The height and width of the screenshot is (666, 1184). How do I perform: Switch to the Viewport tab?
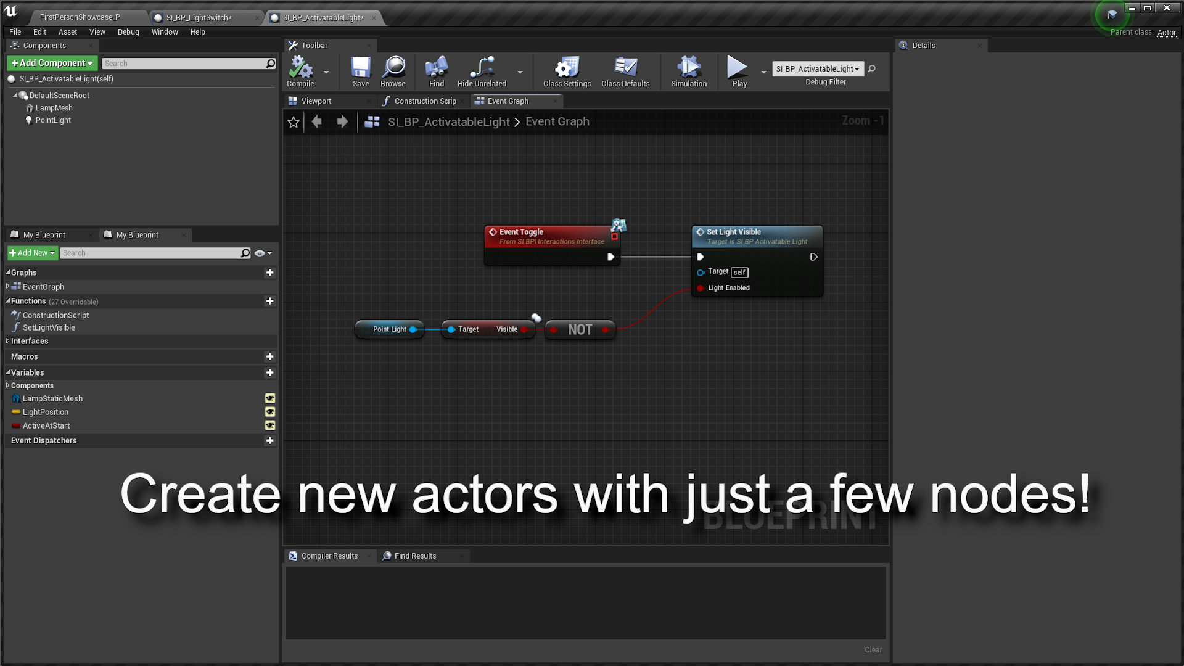pos(316,101)
